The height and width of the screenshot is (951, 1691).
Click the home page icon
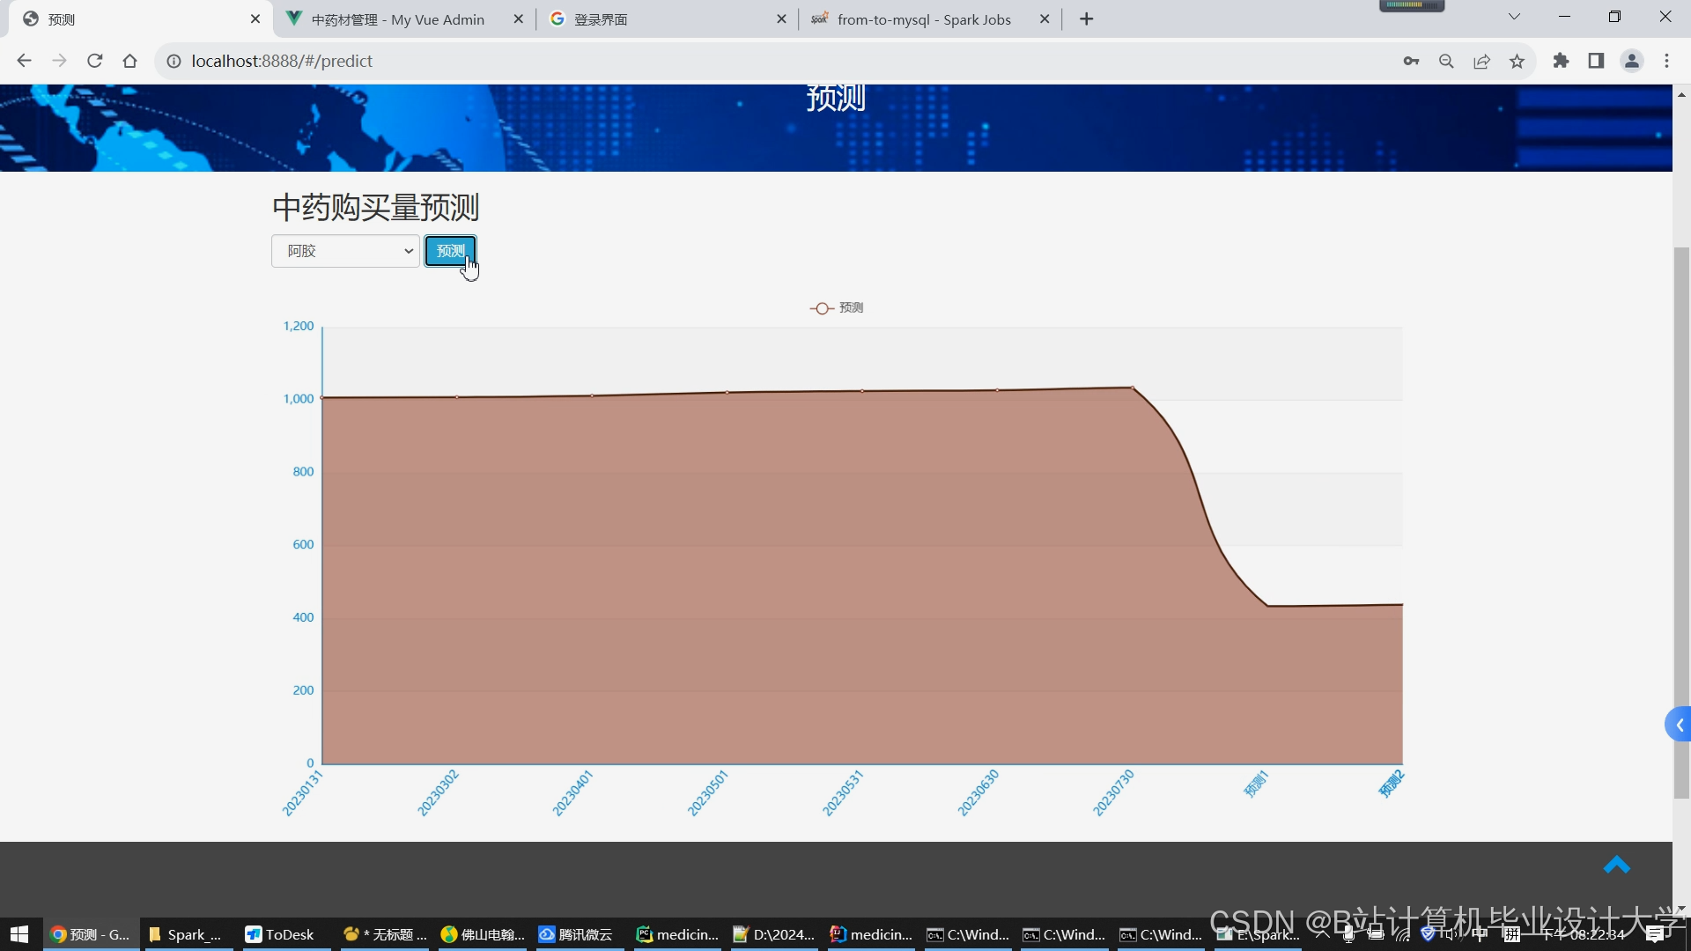[130, 61]
